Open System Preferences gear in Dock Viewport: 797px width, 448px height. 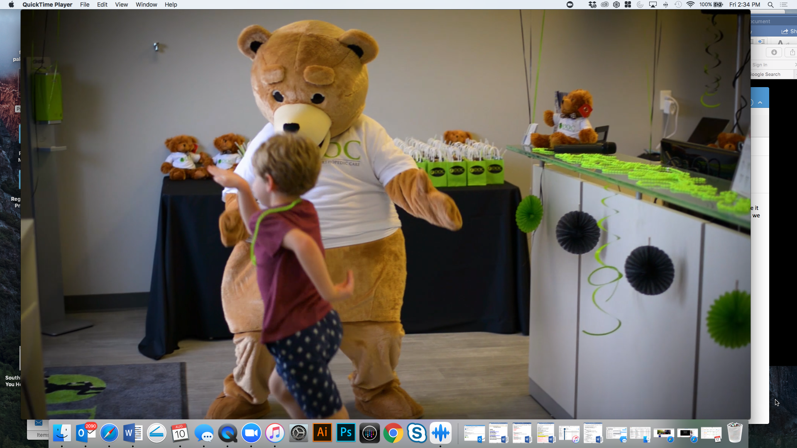pos(298,433)
